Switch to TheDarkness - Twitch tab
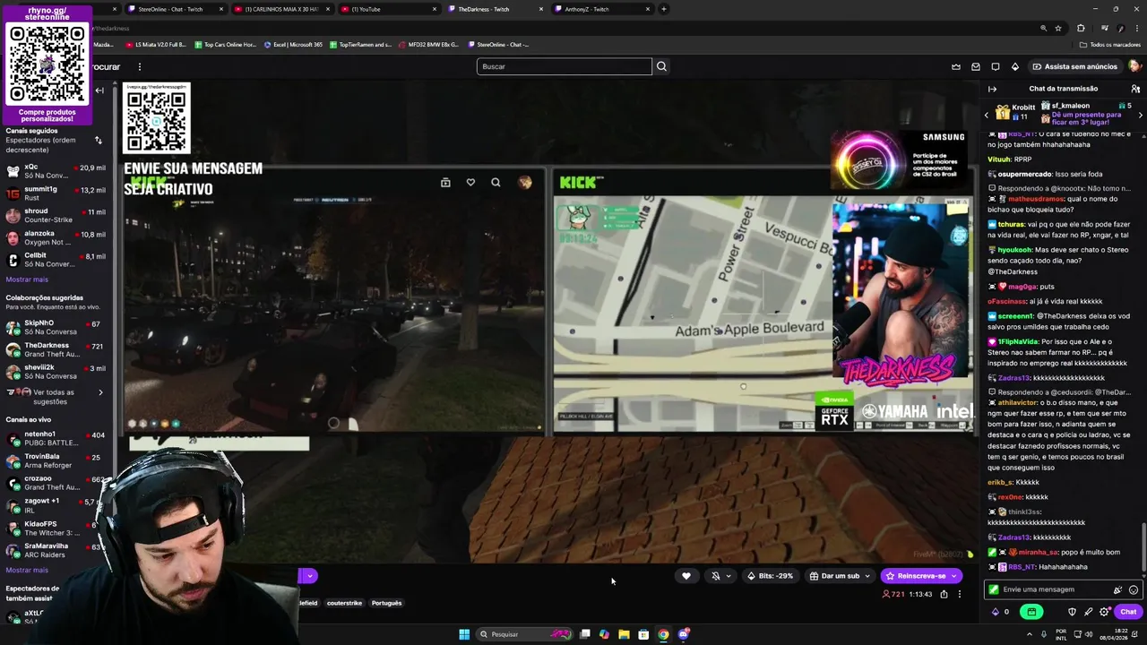The height and width of the screenshot is (645, 1147). (x=494, y=9)
